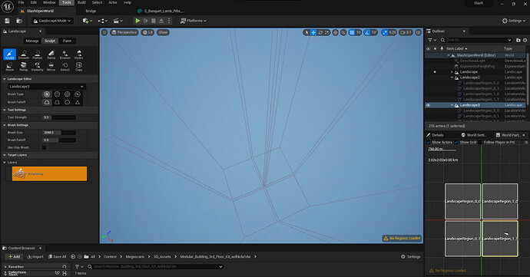Expand the Landscape tree item in Outliner
The image size is (530, 277).
(x=452, y=72)
